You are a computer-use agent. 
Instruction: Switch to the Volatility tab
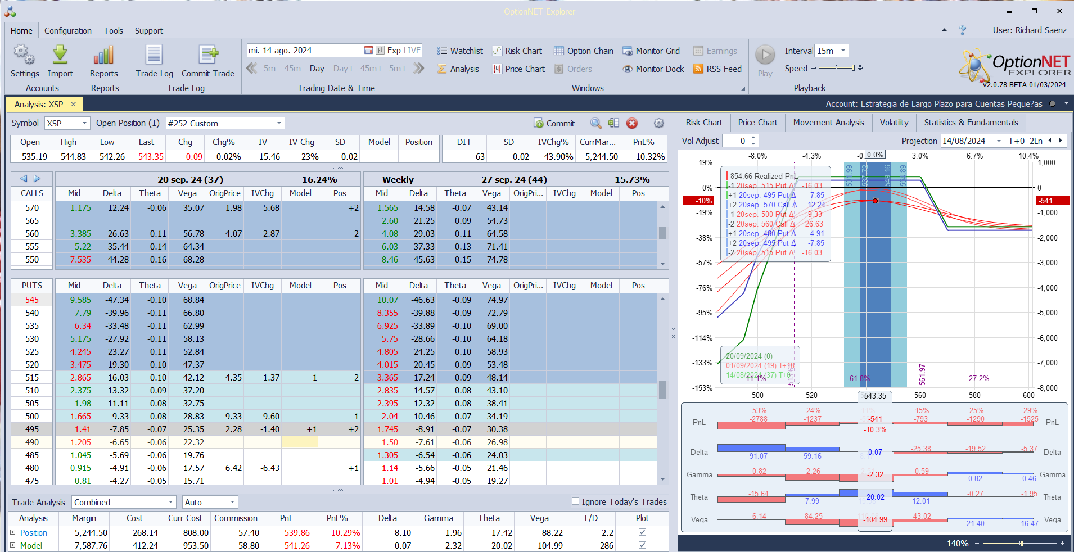[894, 123]
